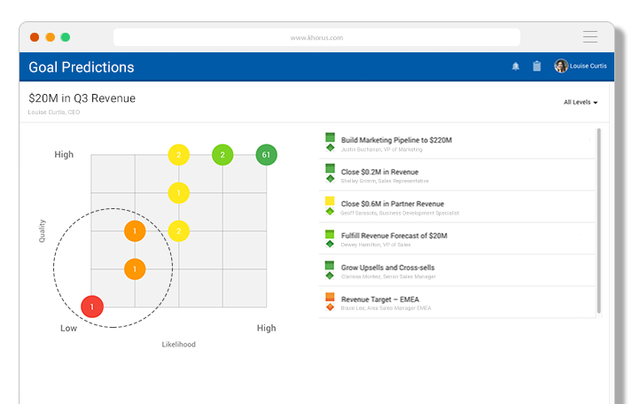Click the dark green bubble labeled 61

pyautogui.click(x=266, y=155)
